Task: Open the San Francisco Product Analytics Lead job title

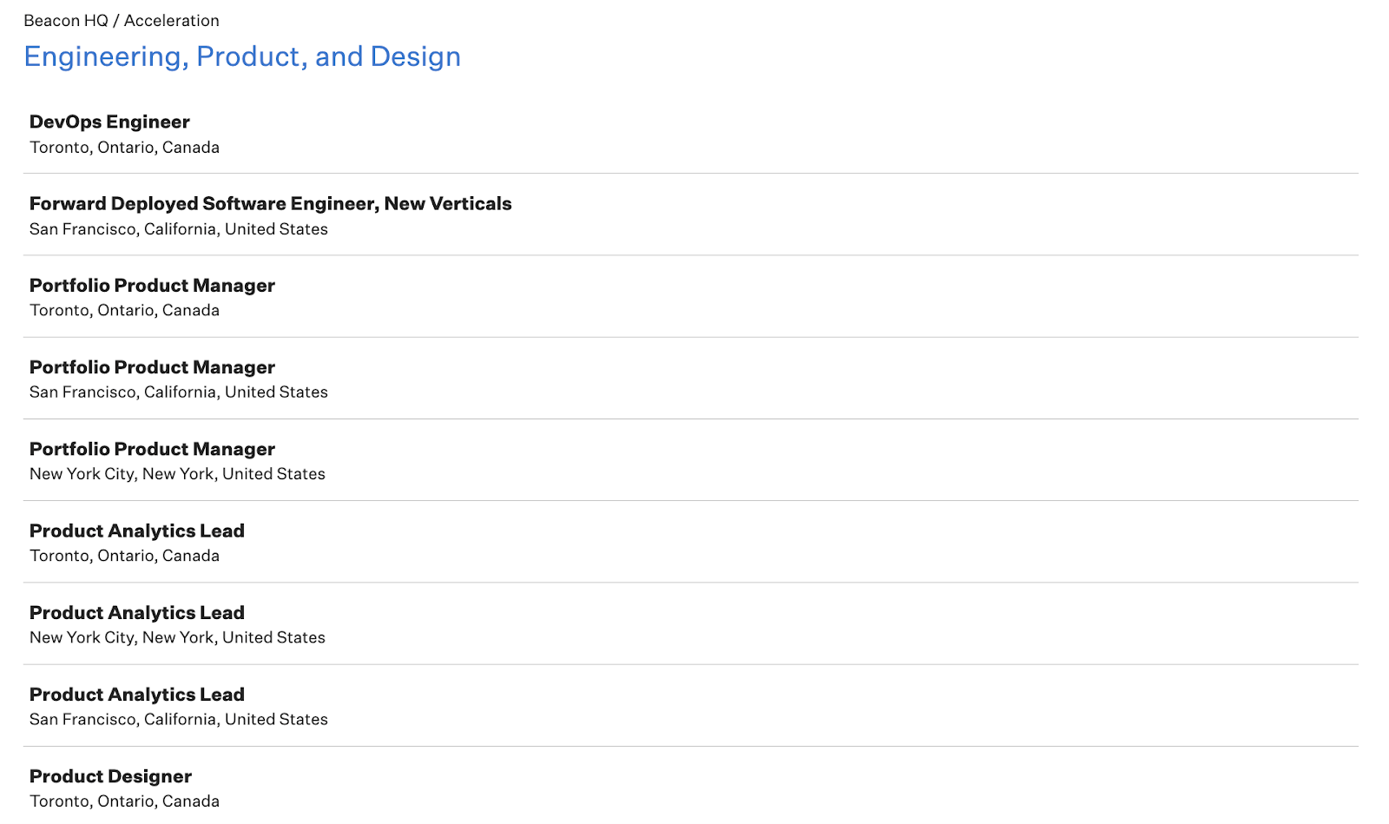Action: click(137, 695)
